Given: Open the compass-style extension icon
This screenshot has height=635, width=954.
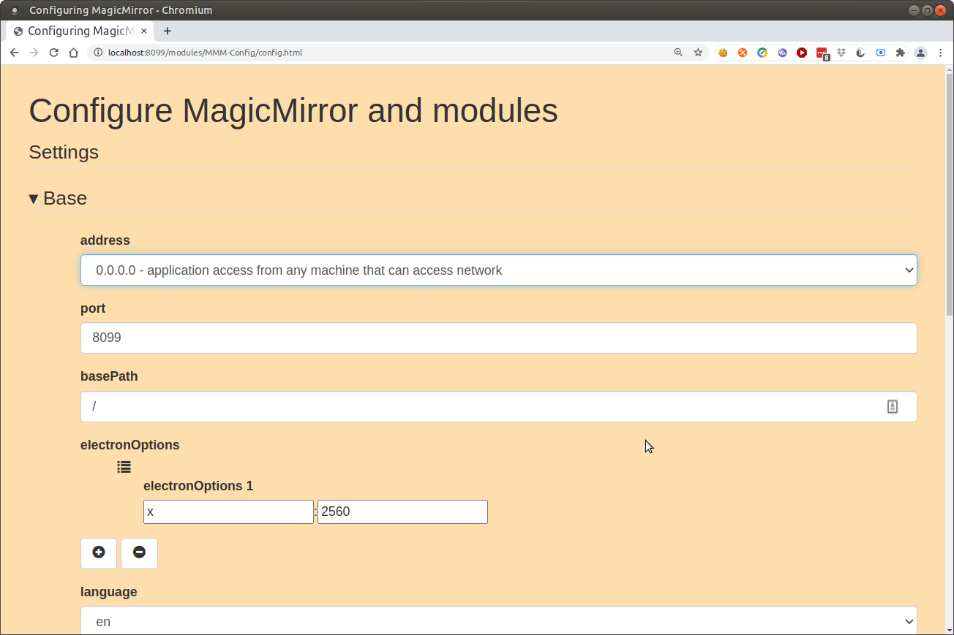Looking at the screenshot, I should 762,53.
